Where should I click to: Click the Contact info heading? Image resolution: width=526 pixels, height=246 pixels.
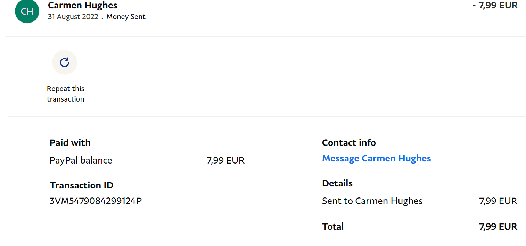tap(349, 143)
